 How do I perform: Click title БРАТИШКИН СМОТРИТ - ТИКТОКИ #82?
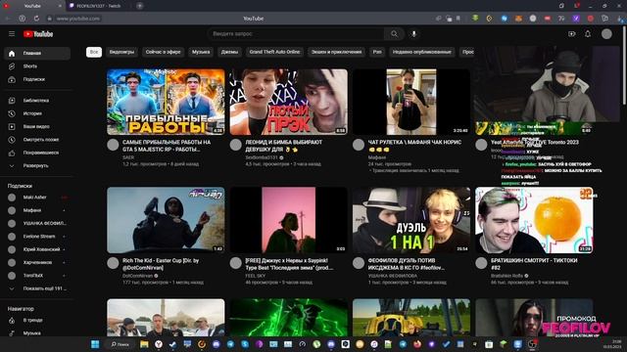(534, 264)
